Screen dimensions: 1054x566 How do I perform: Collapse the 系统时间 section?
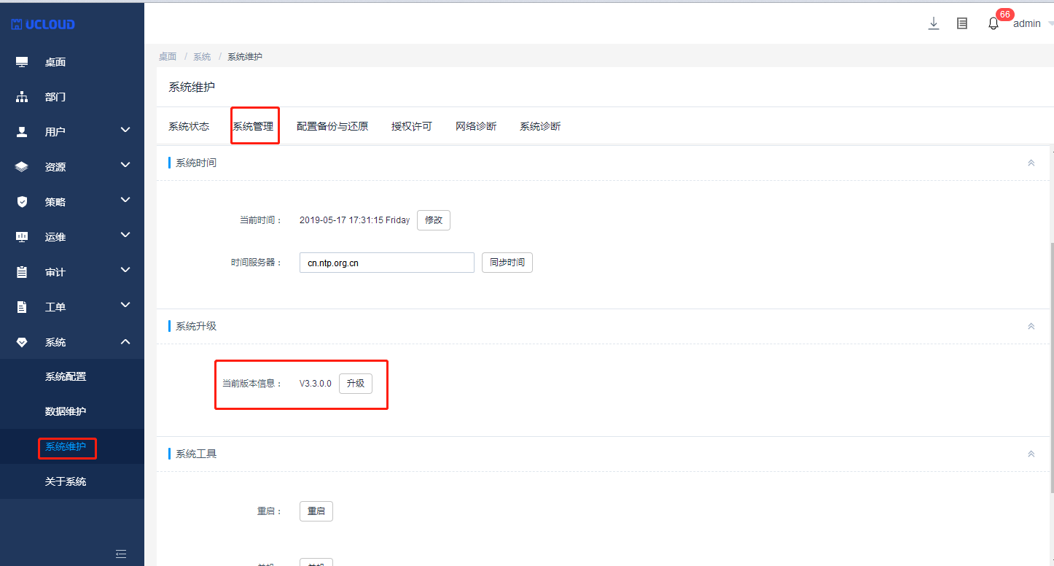[1031, 163]
